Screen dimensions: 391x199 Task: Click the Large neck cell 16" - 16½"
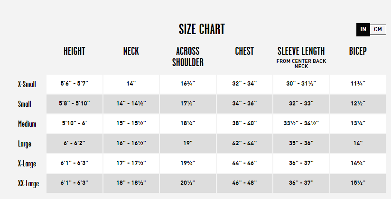coord(131,143)
